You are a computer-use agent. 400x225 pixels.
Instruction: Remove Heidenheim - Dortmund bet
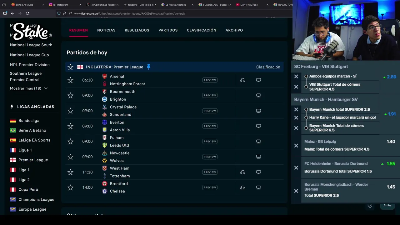coord(296,168)
